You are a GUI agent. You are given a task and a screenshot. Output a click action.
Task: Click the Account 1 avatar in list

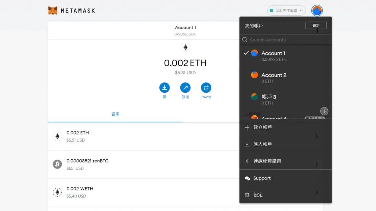(254, 53)
